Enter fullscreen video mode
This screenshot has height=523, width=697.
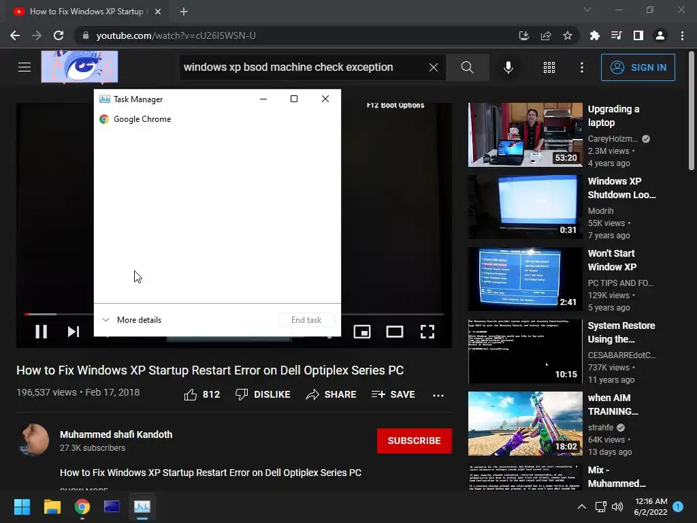click(427, 332)
